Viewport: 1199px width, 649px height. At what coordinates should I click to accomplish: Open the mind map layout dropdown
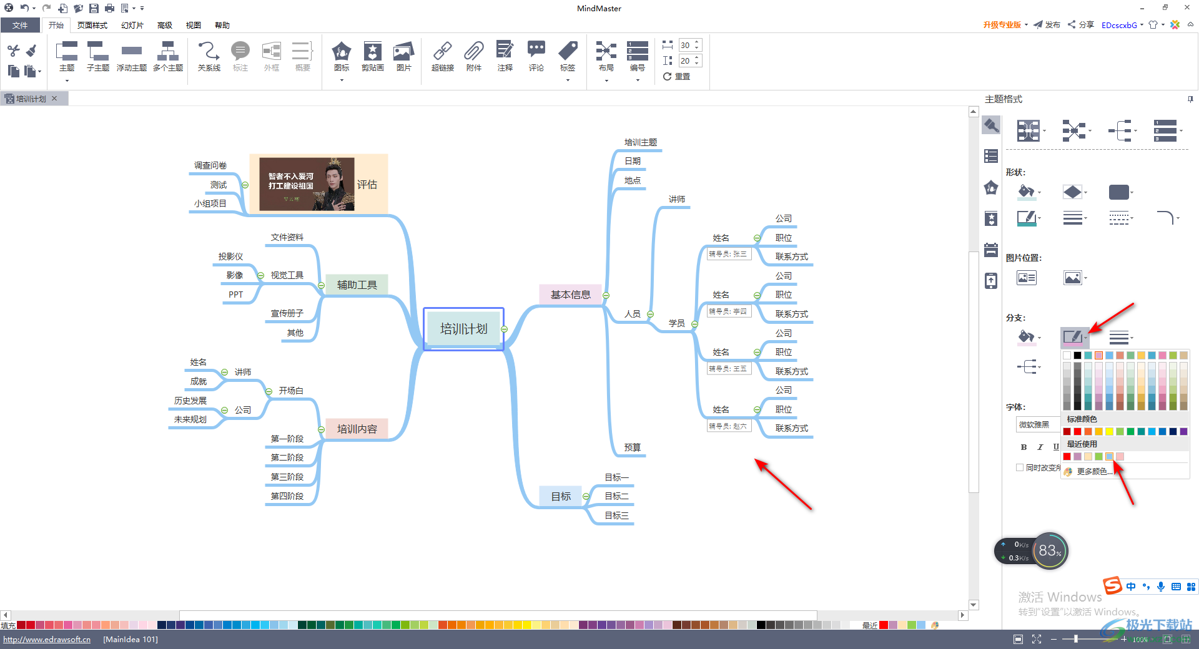pyautogui.click(x=1030, y=130)
